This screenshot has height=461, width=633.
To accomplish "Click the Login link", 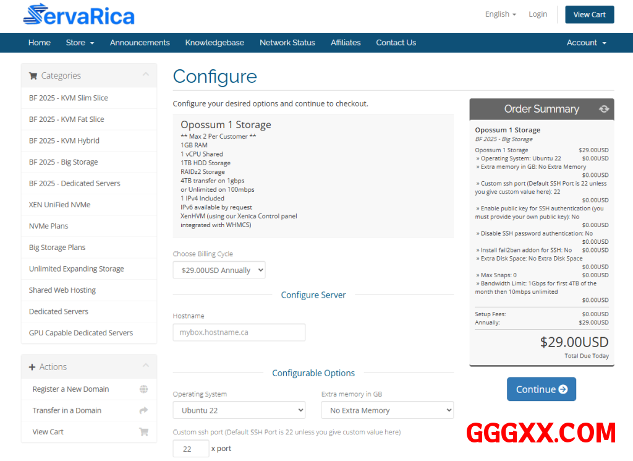I will tap(537, 14).
